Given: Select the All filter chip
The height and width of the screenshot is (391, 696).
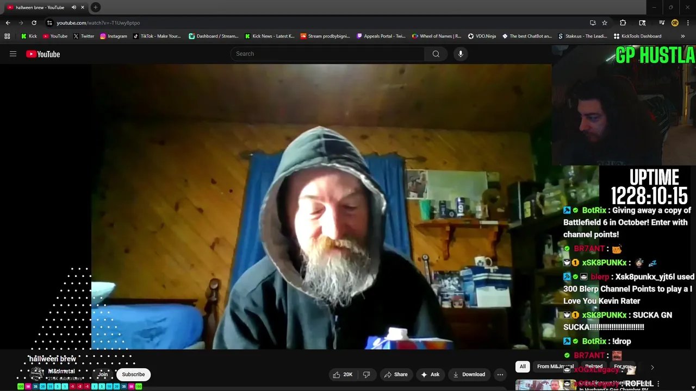Looking at the screenshot, I should point(523,367).
